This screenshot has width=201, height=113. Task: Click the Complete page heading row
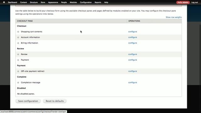click(98, 77)
